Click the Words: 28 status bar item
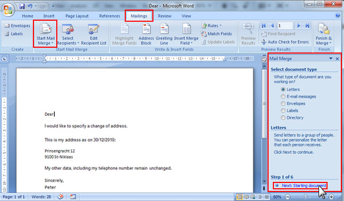 tap(41, 197)
